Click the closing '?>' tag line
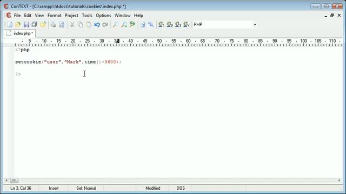 click(18, 74)
